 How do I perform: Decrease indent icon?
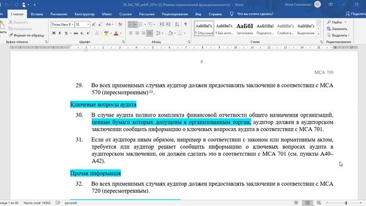(161, 24)
